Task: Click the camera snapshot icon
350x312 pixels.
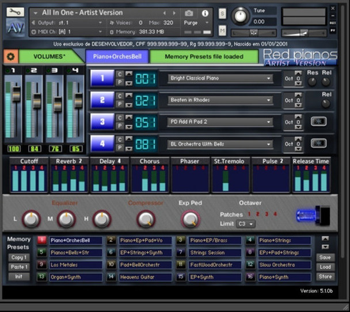Action: pos(189,13)
